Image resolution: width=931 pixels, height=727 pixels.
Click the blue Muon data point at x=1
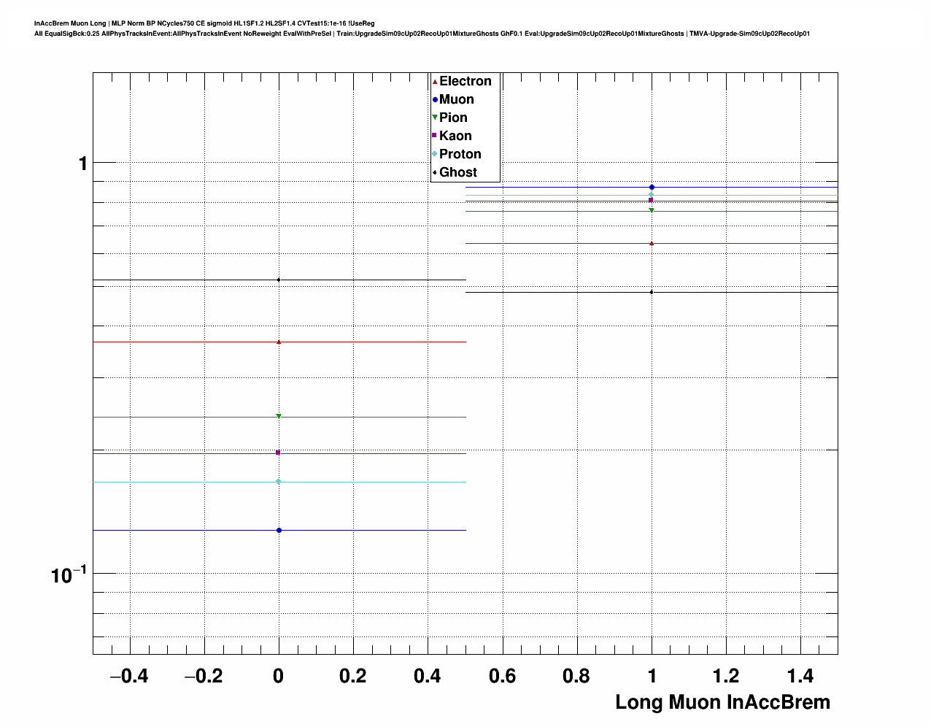[652, 188]
